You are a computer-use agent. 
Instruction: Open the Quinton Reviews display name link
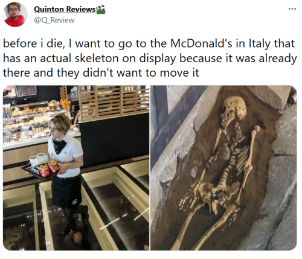65,9
